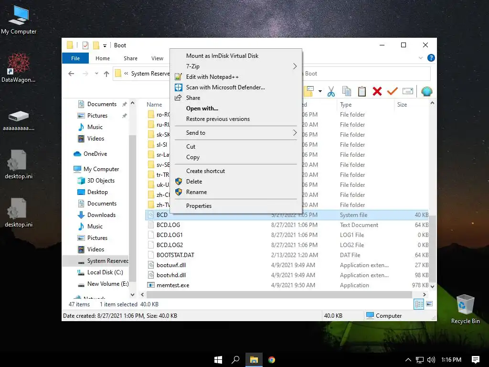489x367 pixels.
Task: Open the Windows Start menu
Action: pos(218,360)
